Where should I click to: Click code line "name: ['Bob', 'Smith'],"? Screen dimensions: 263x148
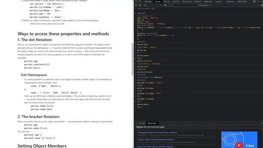[x=46, y=86]
